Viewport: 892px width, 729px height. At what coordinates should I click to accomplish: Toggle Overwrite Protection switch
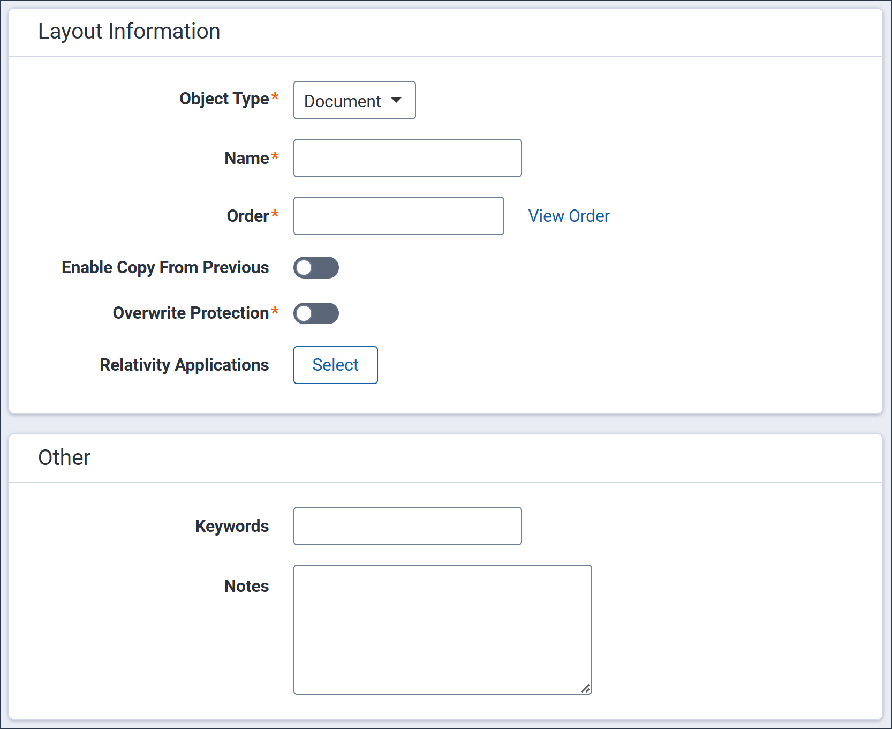tap(316, 313)
